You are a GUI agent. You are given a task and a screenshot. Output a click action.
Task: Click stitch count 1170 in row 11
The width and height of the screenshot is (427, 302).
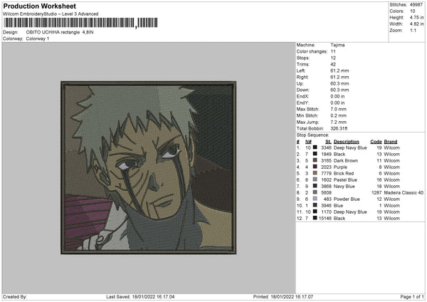click(x=326, y=212)
